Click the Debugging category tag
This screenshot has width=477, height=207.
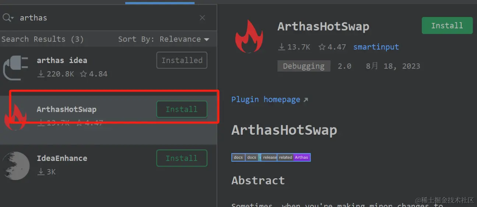click(x=304, y=66)
